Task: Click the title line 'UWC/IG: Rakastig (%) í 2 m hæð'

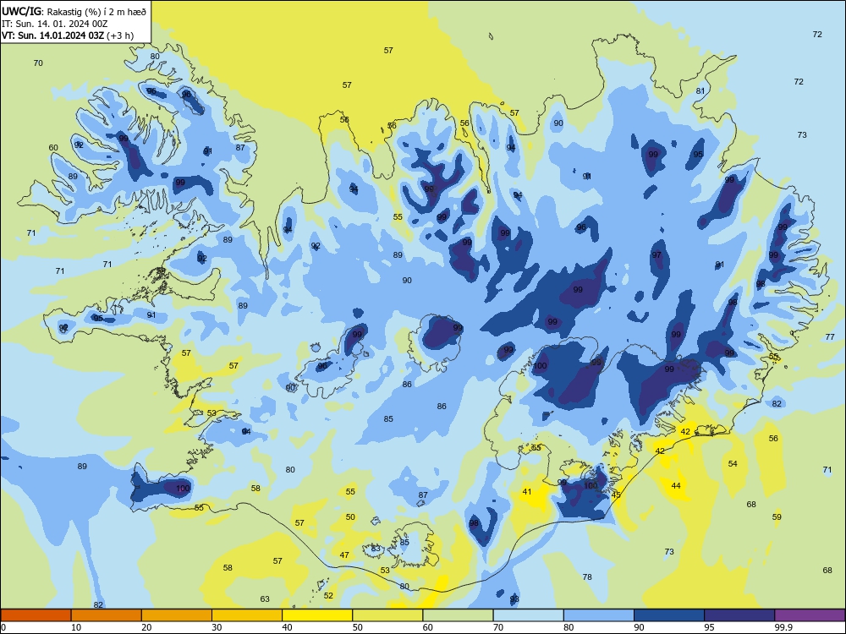Action: pos(74,11)
